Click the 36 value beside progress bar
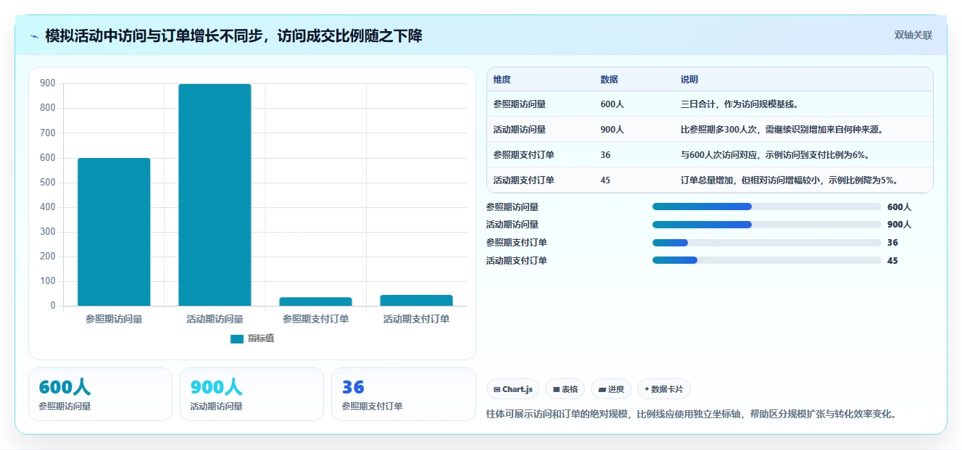The image size is (962, 450). [x=892, y=243]
